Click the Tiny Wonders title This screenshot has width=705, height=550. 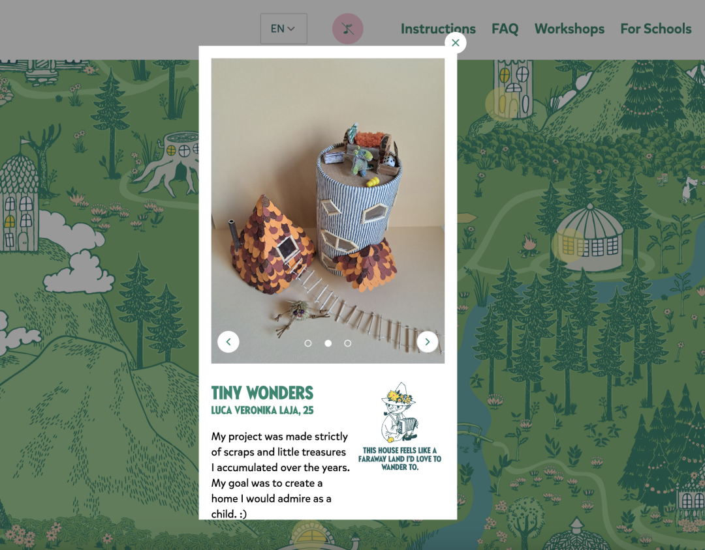point(262,393)
